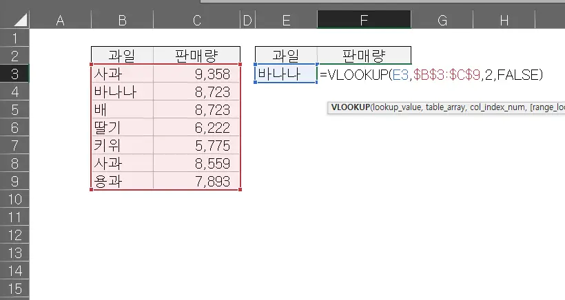The image size is (565, 300).
Task: Click the $B$3:$C$9 range in the formula
Action: (446, 75)
